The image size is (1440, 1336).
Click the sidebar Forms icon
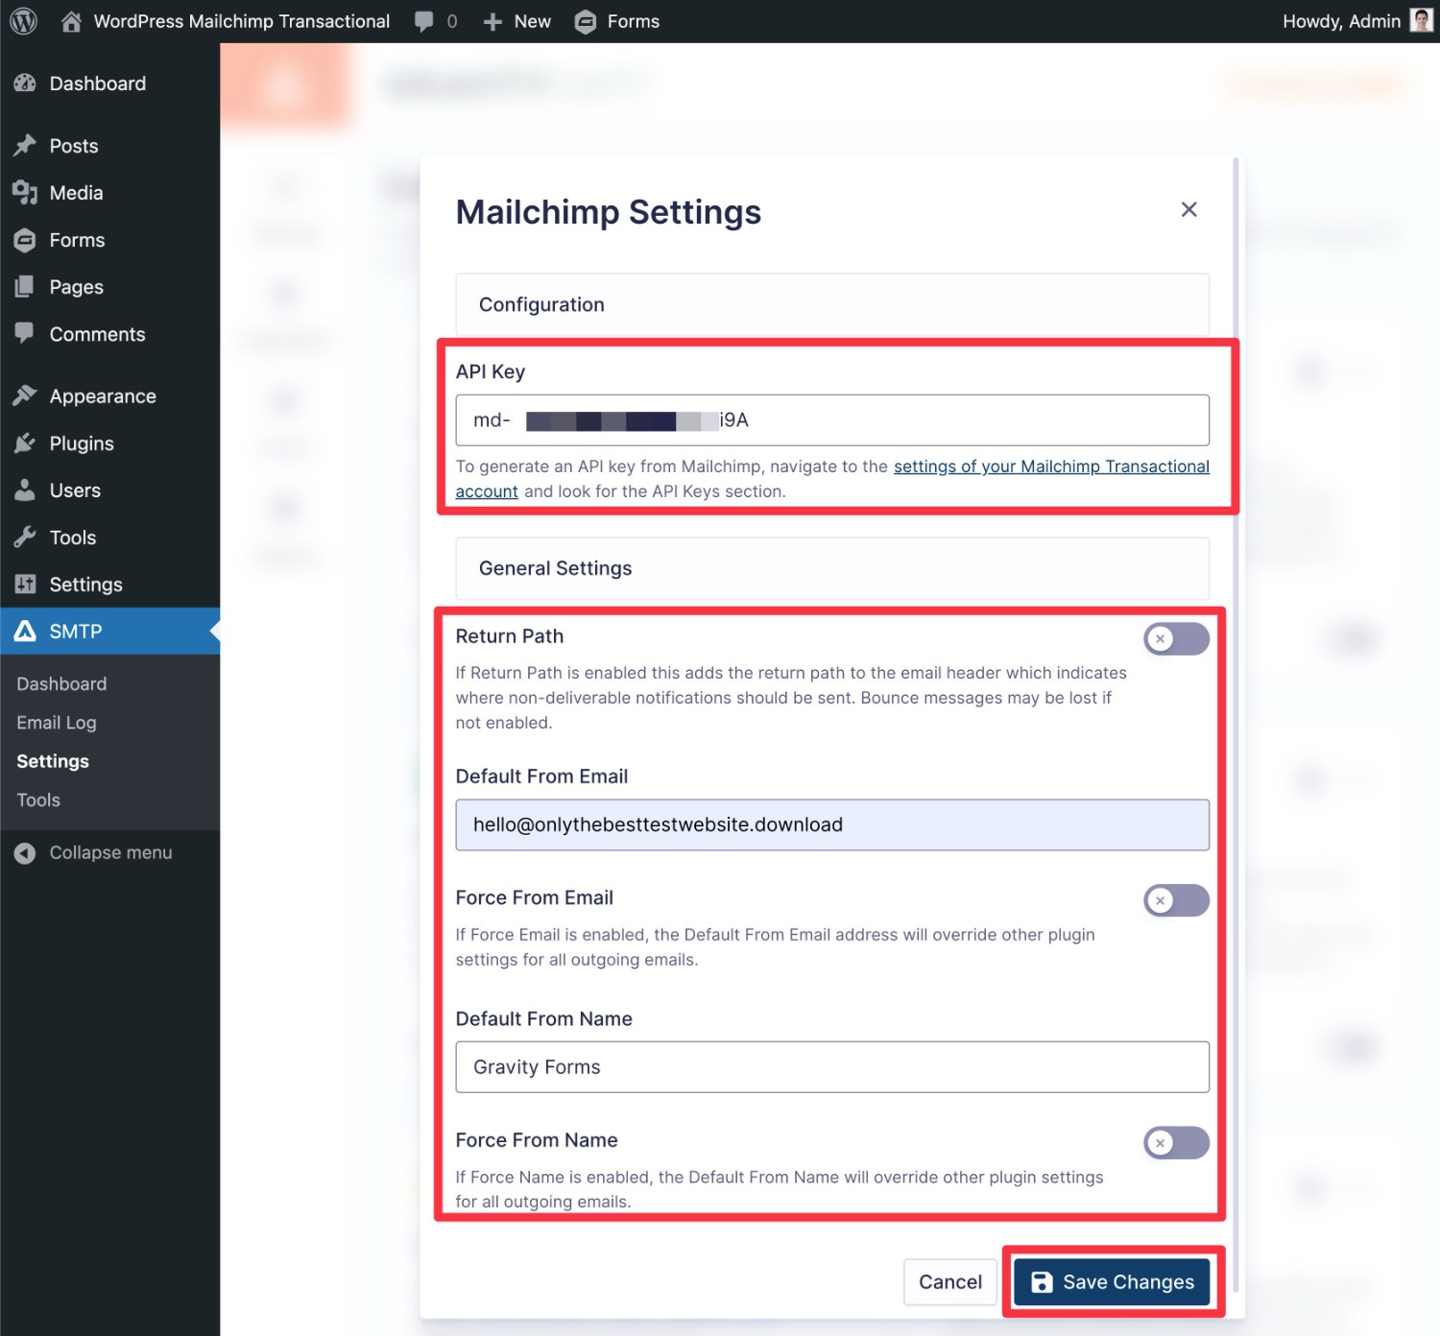(25, 240)
